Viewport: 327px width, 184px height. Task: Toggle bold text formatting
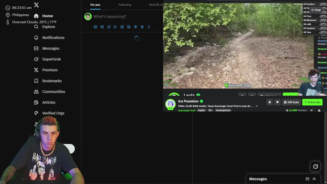click(x=142, y=27)
